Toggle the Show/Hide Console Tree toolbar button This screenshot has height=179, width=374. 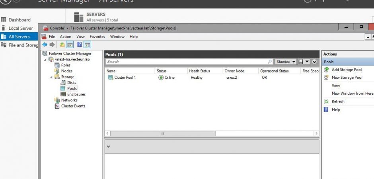[70, 45]
